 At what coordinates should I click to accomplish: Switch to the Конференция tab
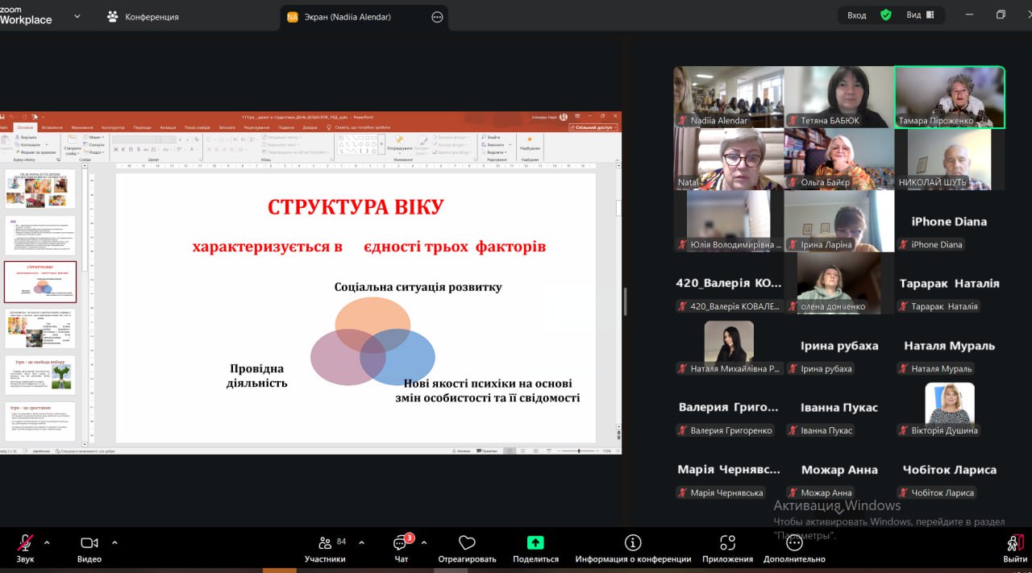(x=144, y=17)
